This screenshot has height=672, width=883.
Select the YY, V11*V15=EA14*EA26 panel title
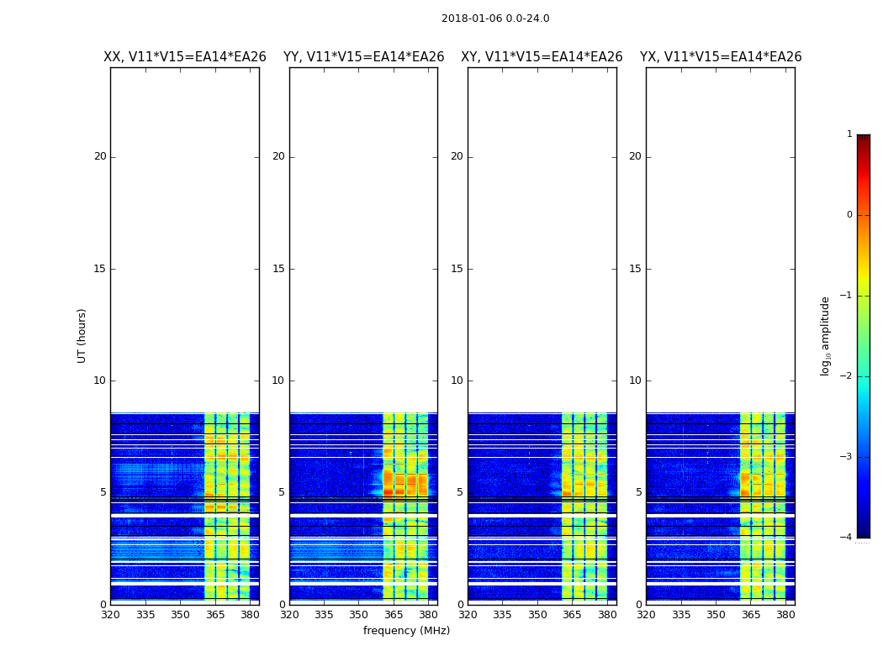[x=364, y=57]
